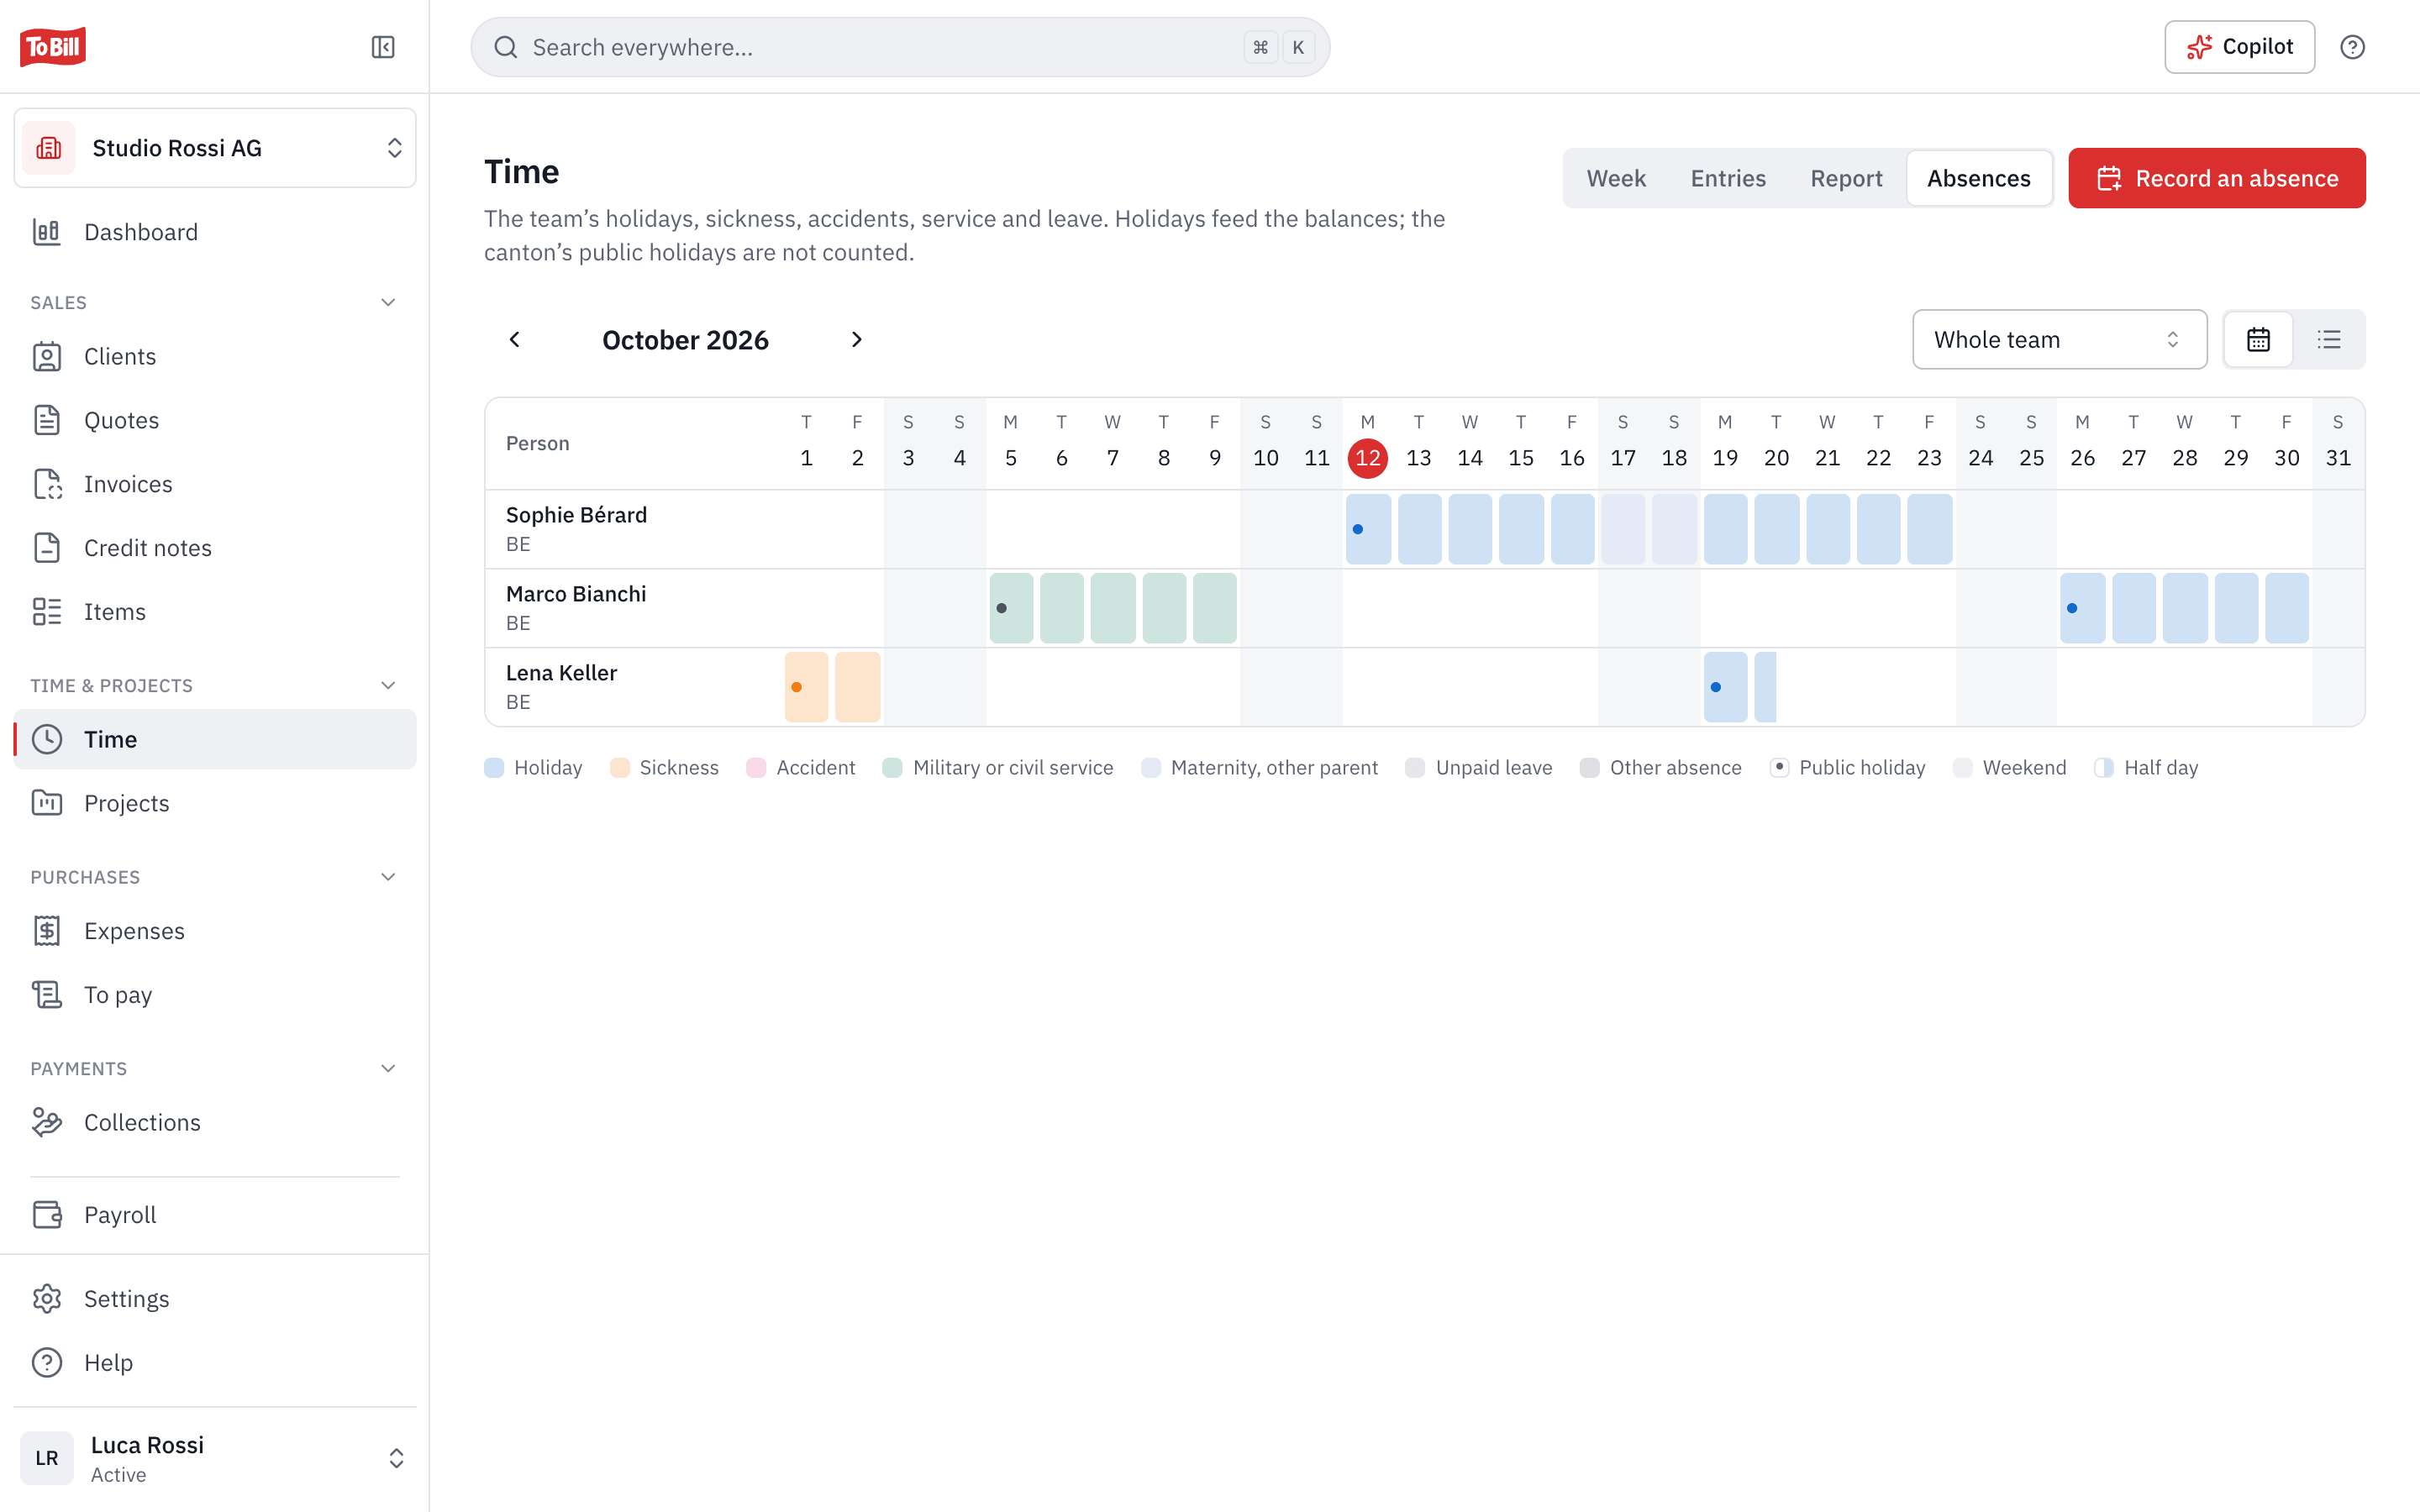Switch to calendar view toggle
This screenshot has width=2420, height=1512.
(2258, 340)
